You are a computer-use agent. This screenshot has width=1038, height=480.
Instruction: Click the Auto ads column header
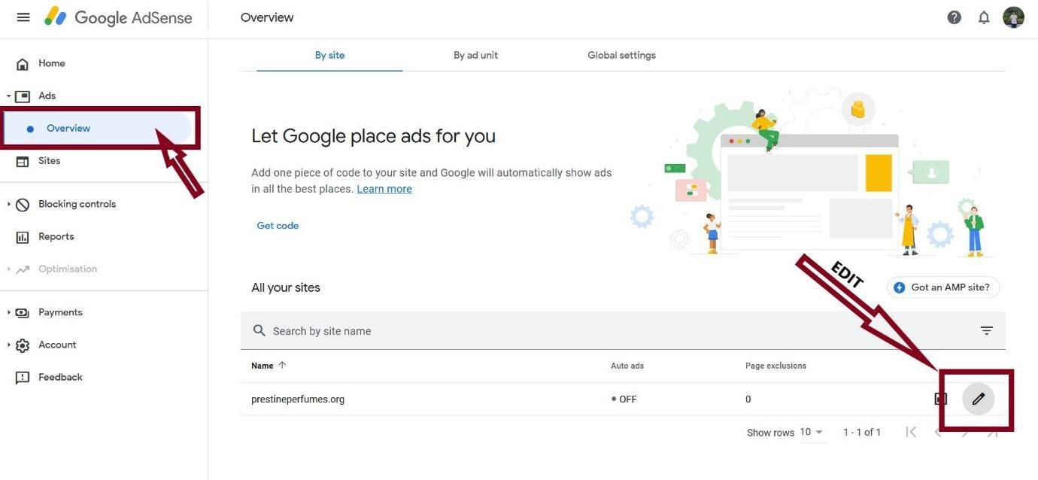627,366
